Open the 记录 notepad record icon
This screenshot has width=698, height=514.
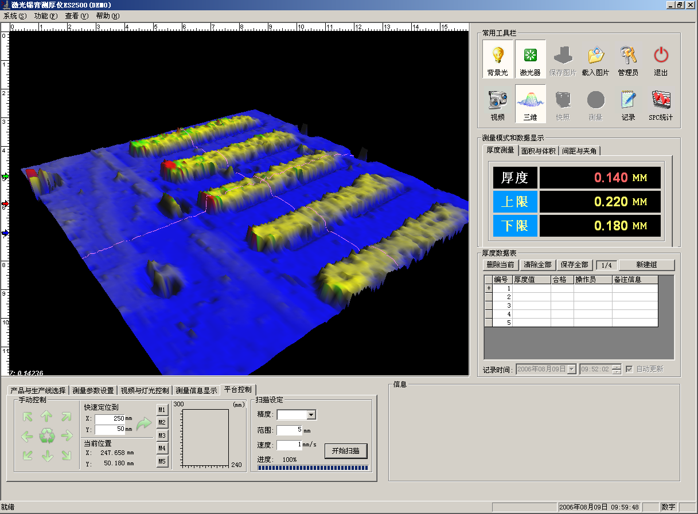(628, 101)
